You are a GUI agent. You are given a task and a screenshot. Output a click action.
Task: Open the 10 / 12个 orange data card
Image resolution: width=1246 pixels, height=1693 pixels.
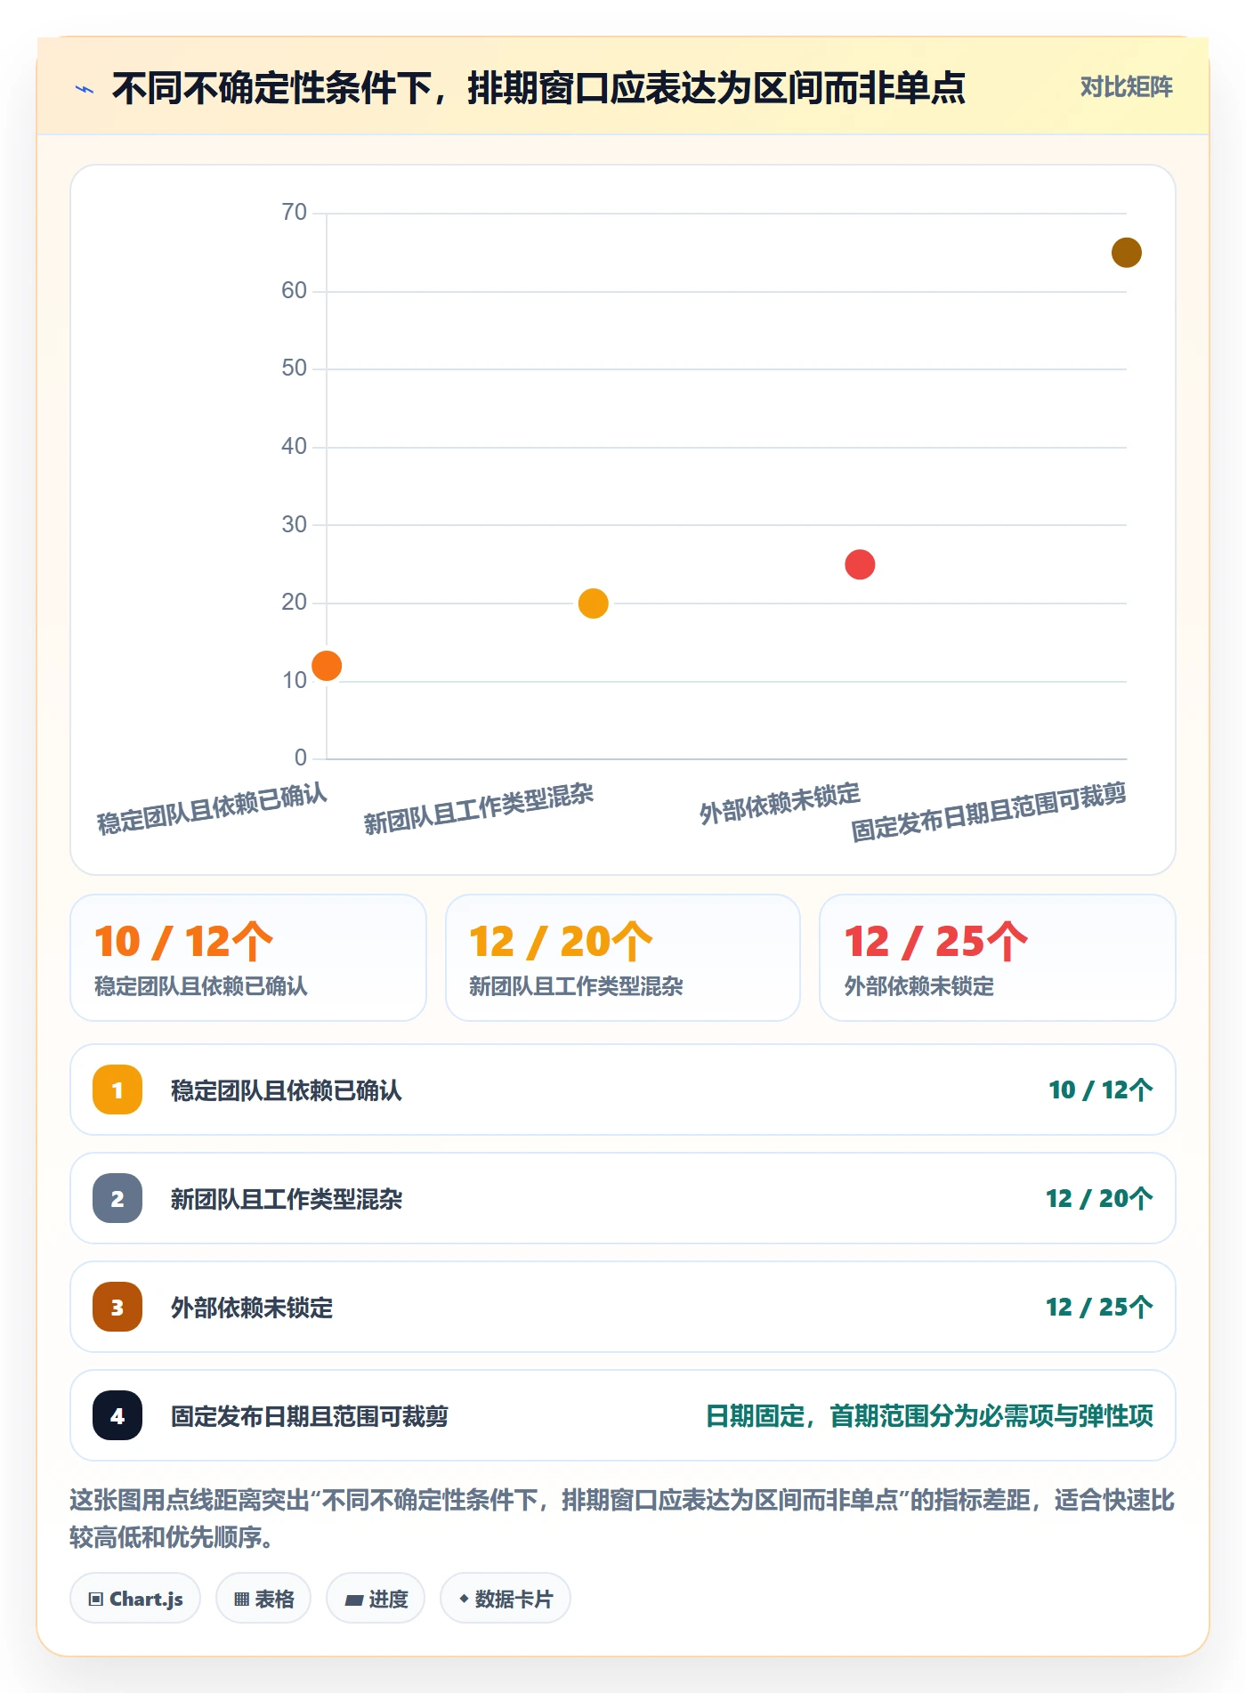[248, 958]
